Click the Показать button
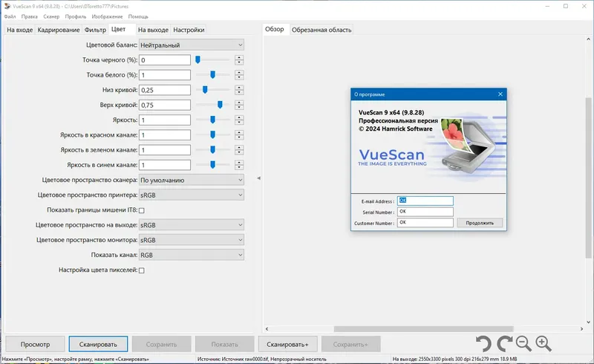The width and height of the screenshot is (594, 364). click(225, 344)
